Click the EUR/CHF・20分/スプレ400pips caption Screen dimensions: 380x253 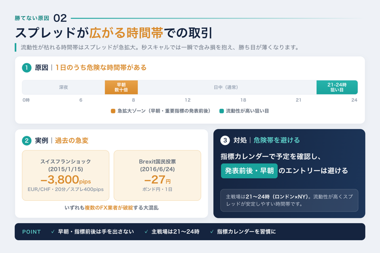click(x=66, y=189)
